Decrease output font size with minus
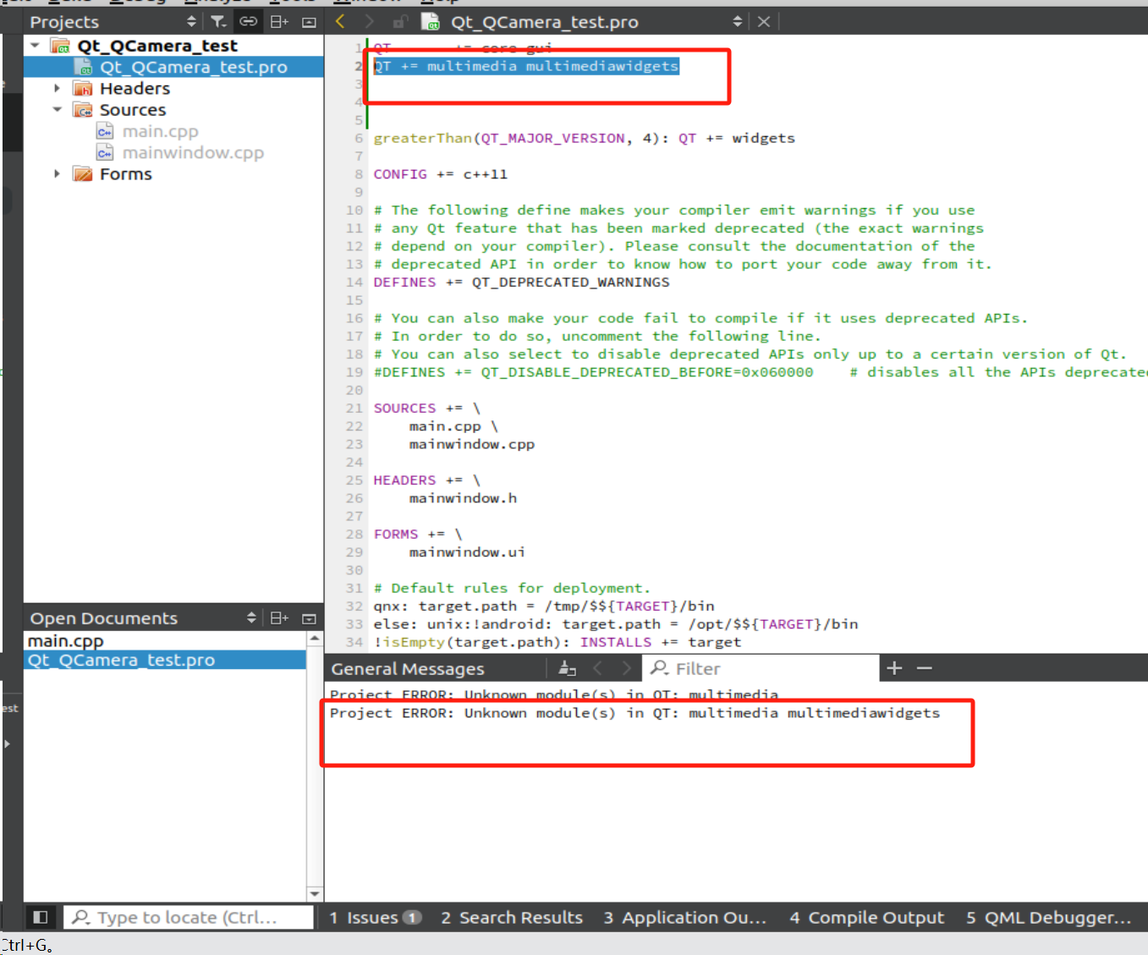 pos(925,668)
